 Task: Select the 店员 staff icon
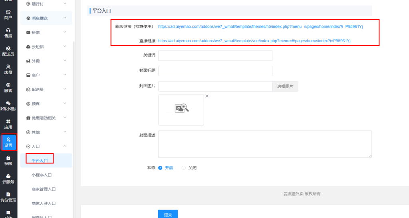(8, 69)
